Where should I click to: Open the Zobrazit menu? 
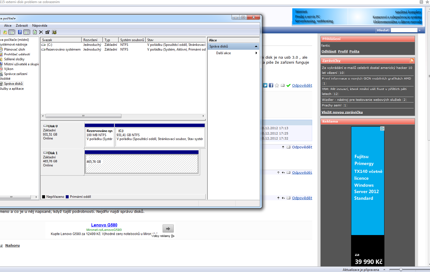(x=22, y=26)
